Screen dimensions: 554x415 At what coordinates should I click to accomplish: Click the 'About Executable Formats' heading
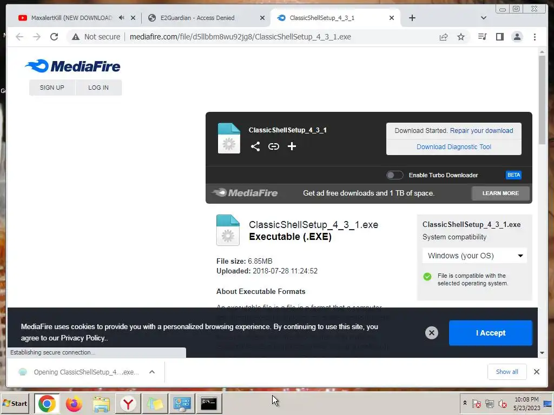261,291
